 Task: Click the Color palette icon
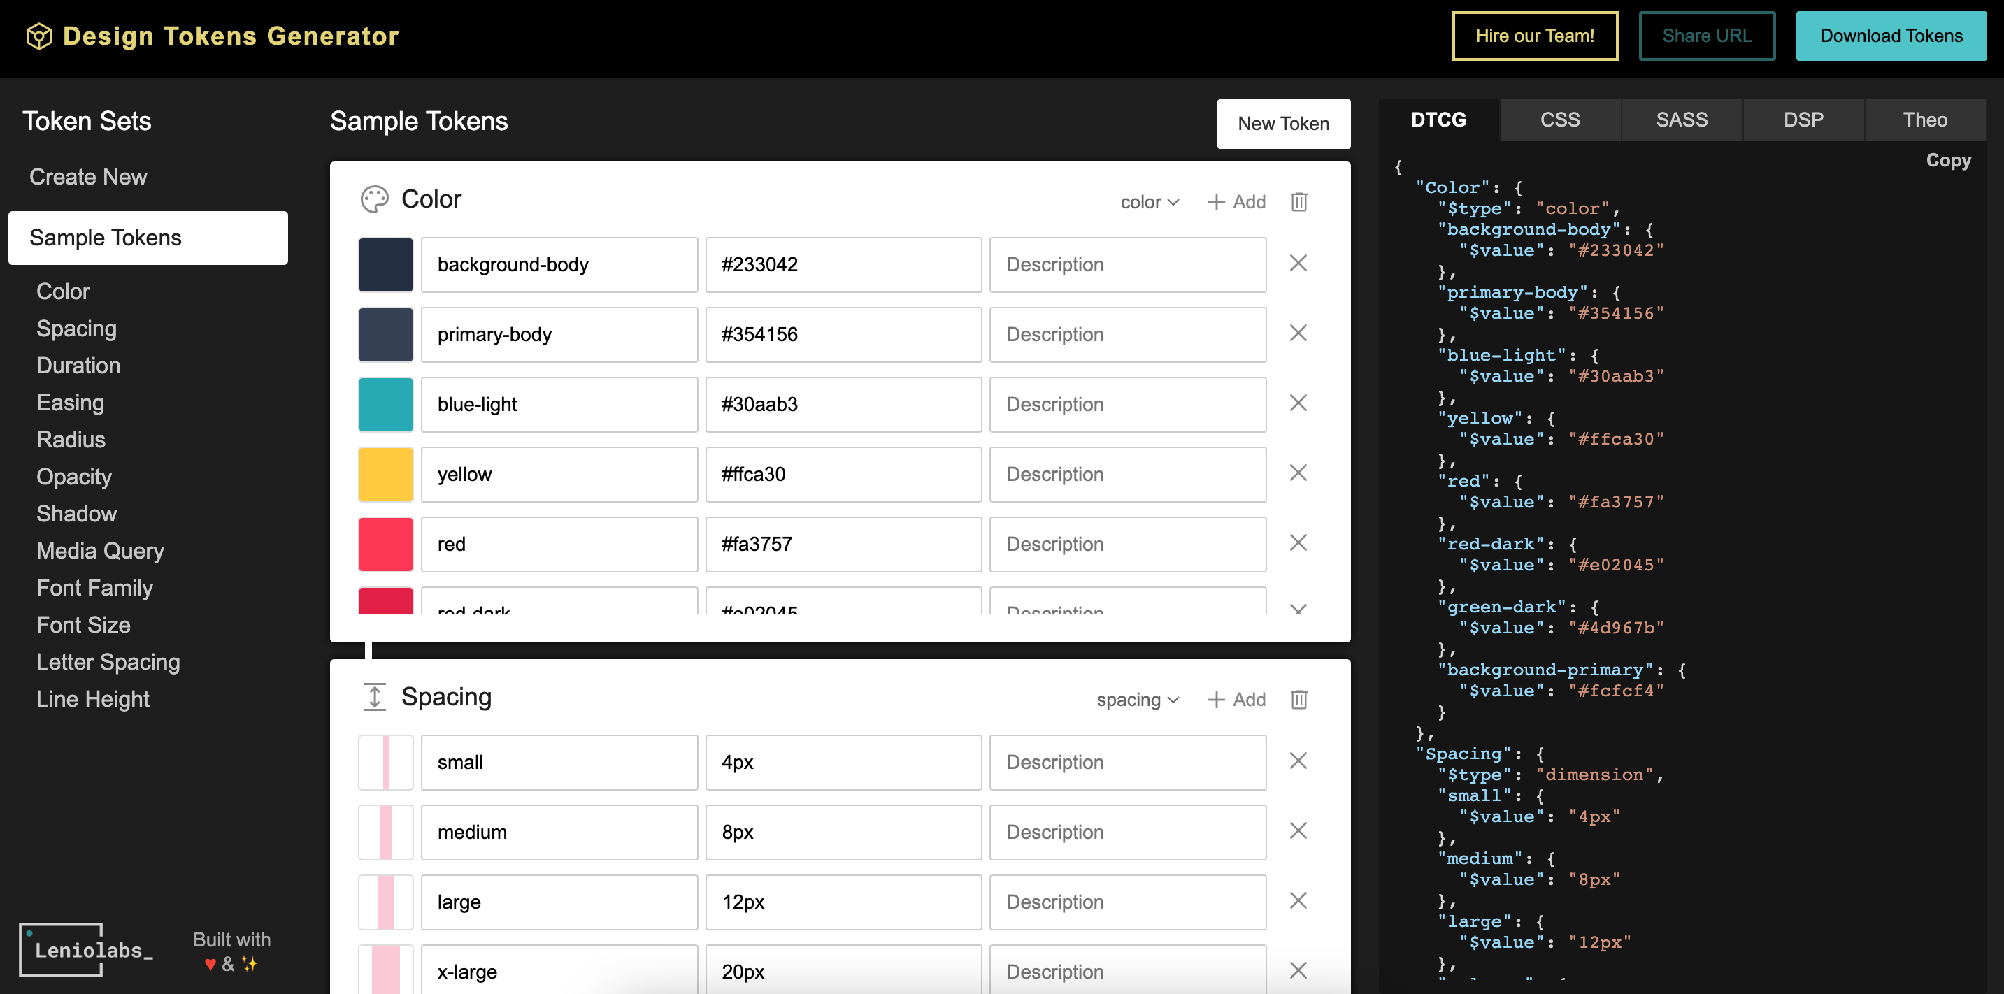click(x=375, y=199)
